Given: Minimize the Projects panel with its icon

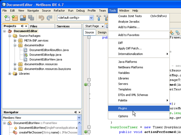Looking at the screenshot, I should pyautogui.click(x=22, y=26).
